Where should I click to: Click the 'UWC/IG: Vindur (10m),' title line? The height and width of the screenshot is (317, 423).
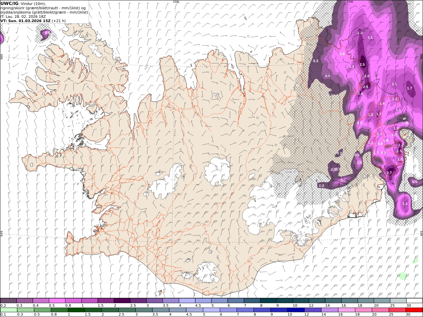tap(23, 4)
